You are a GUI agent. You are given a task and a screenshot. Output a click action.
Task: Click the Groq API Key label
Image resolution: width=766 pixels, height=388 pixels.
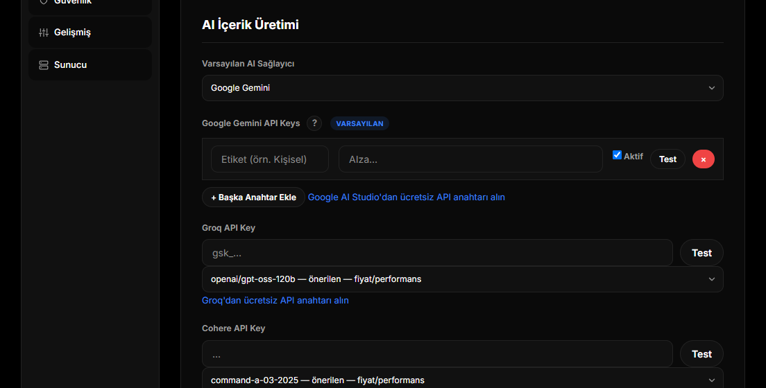228,228
